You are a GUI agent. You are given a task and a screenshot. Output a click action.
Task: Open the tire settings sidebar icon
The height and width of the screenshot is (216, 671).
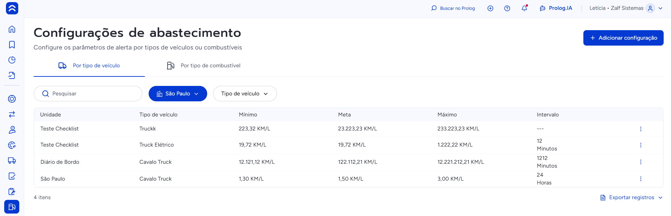pos(12,145)
